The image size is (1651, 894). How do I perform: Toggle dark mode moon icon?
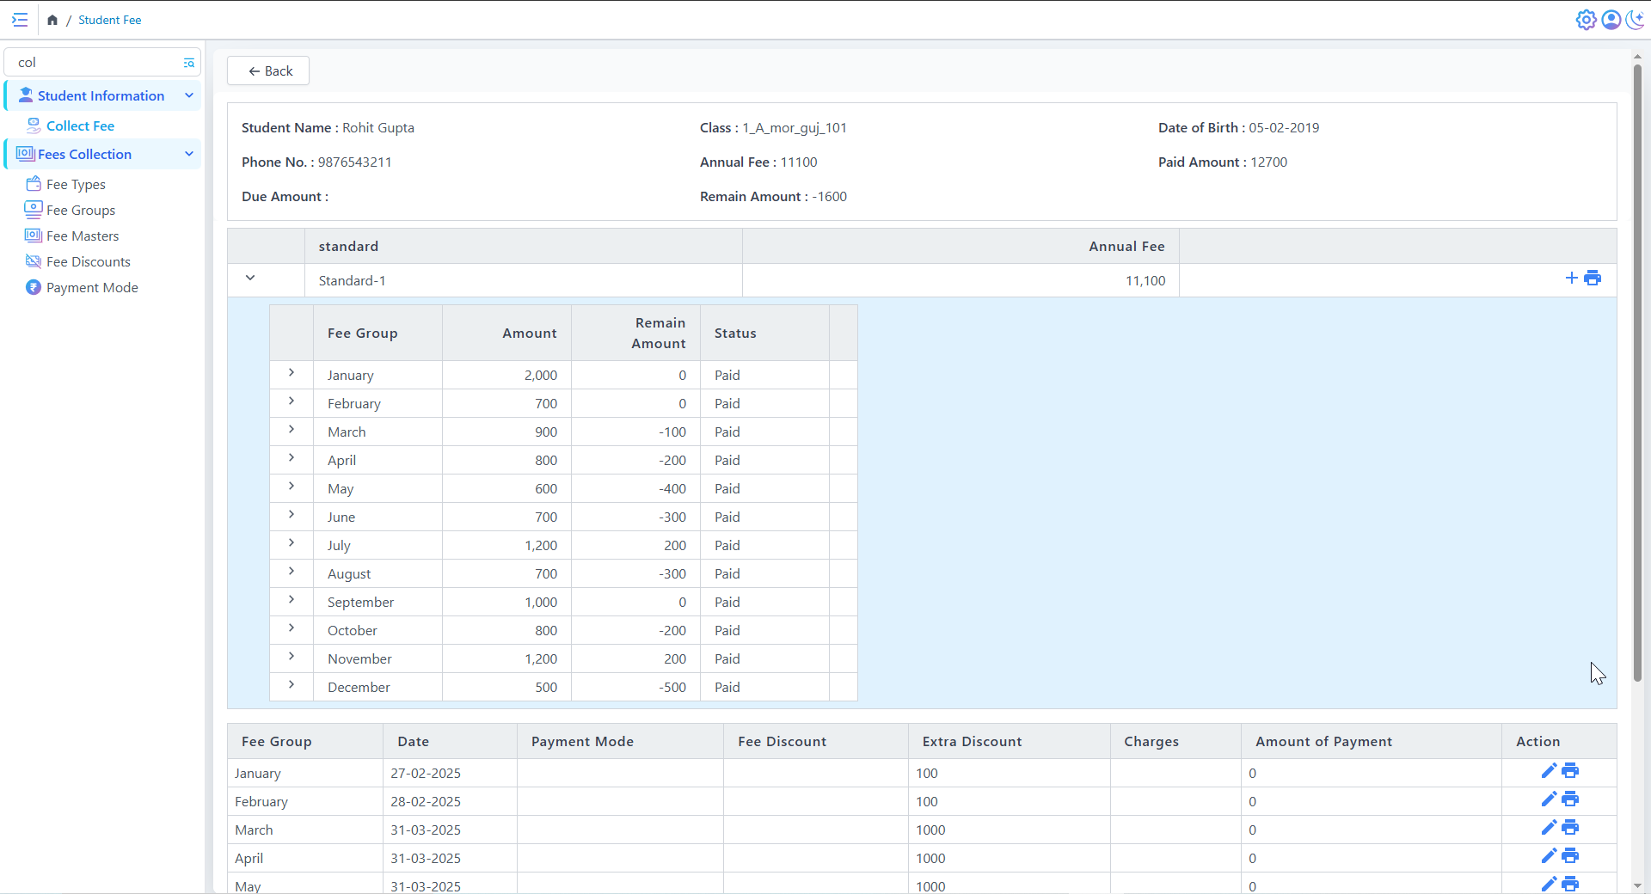tap(1635, 20)
